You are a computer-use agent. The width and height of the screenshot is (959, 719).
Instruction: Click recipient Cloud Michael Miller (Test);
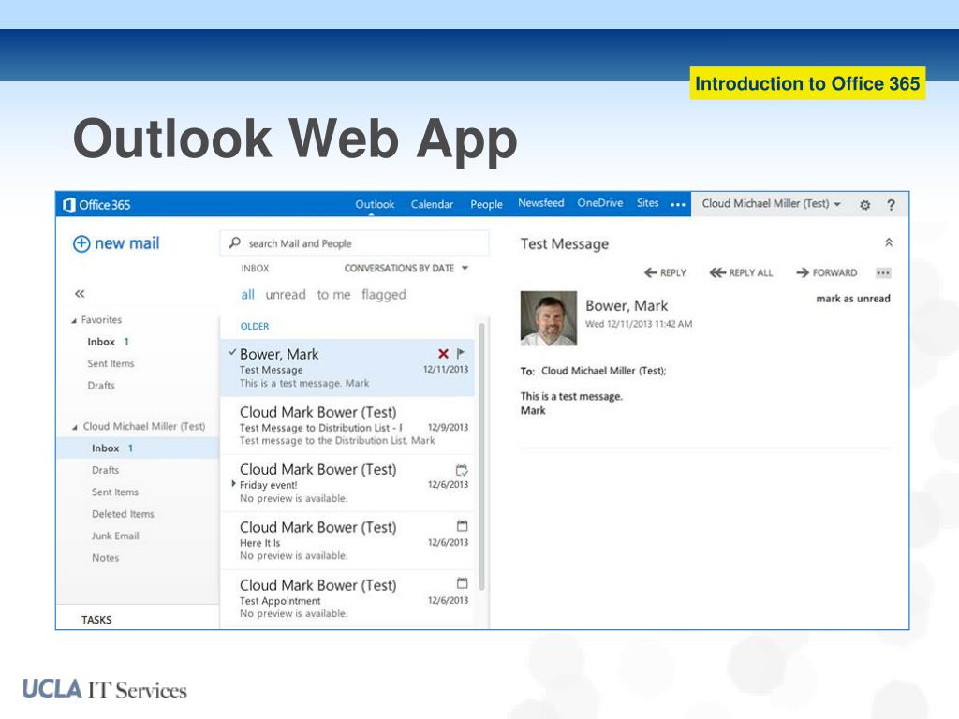604,371
